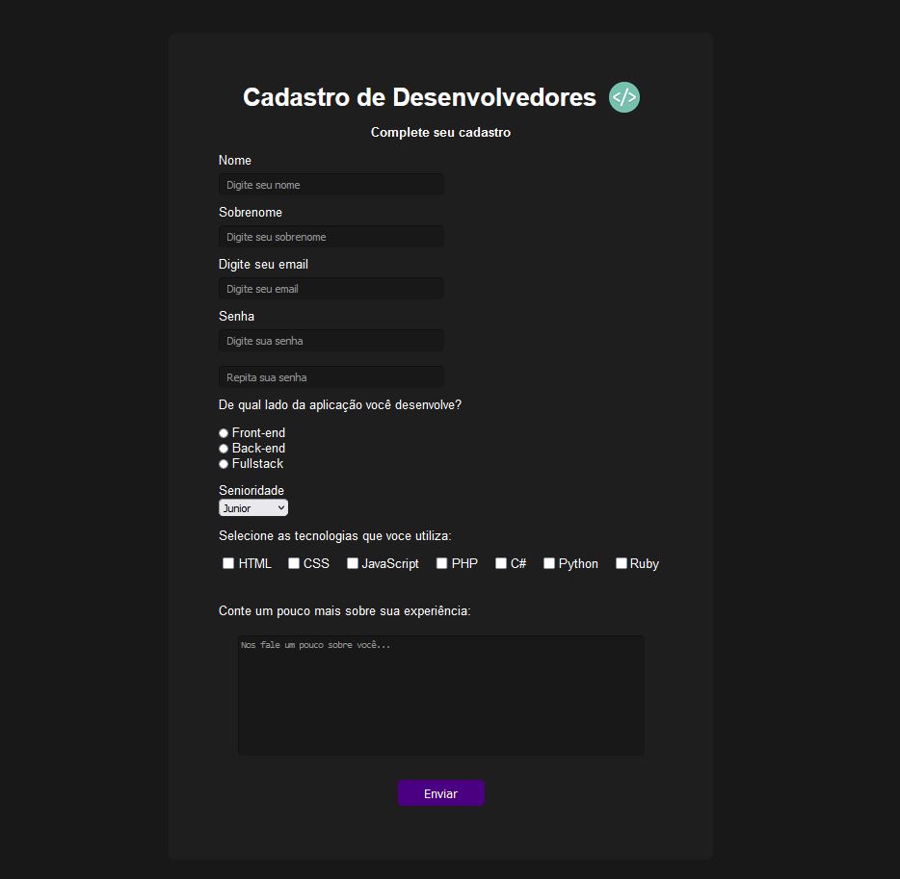Viewport: 900px width, 879px height.
Task: Enable the JavaScript checkbox
Action: 352,563
